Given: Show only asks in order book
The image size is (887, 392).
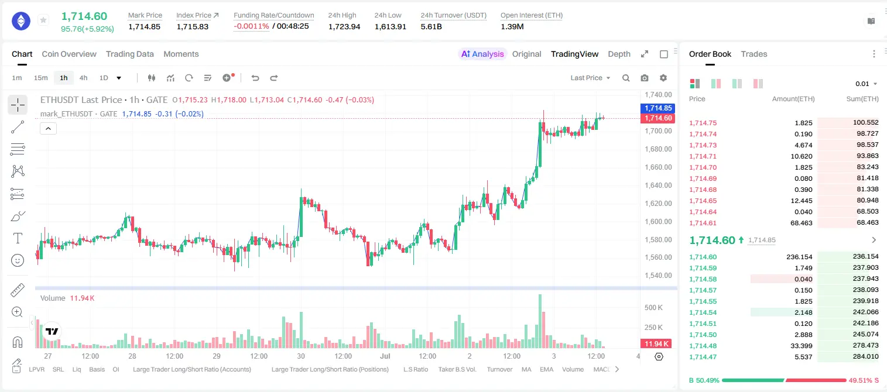Looking at the screenshot, I should (x=758, y=84).
